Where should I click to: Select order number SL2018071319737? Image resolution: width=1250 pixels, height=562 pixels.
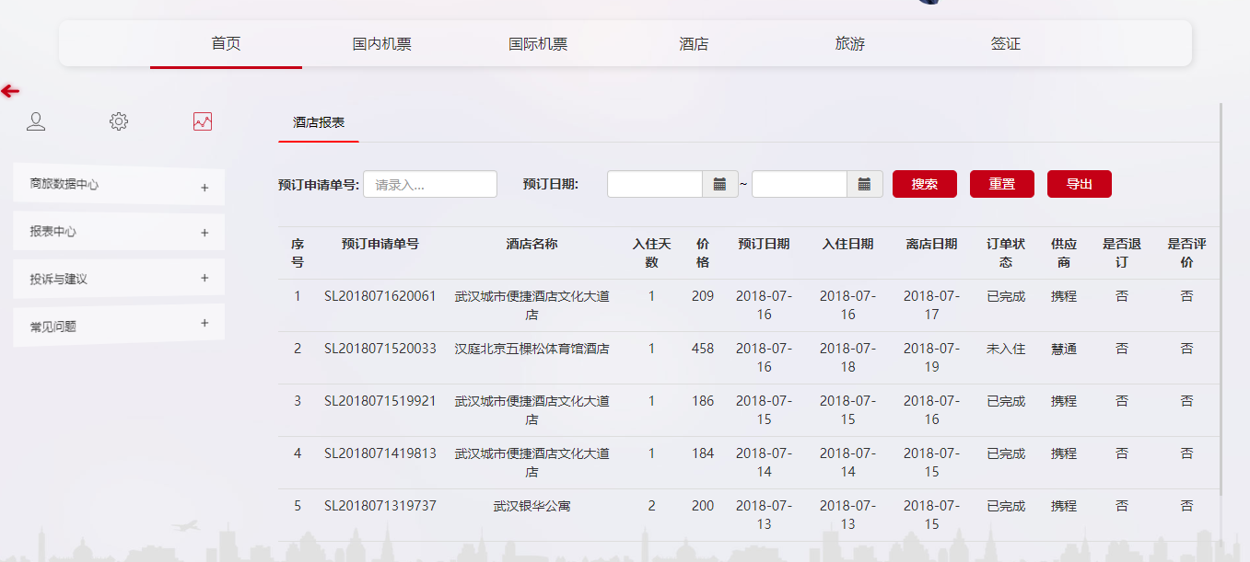coord(380,506)
